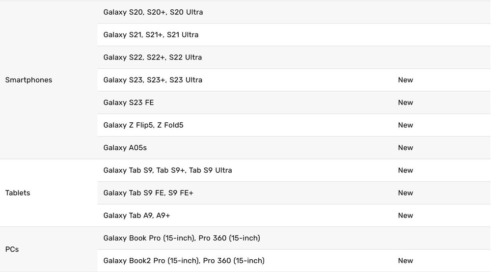Click New label in Galaxy Tab A9 row

406,216
